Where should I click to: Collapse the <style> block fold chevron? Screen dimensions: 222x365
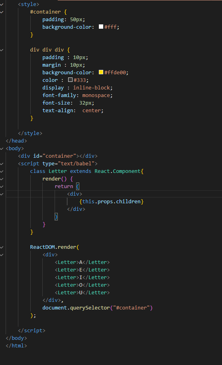2,4
